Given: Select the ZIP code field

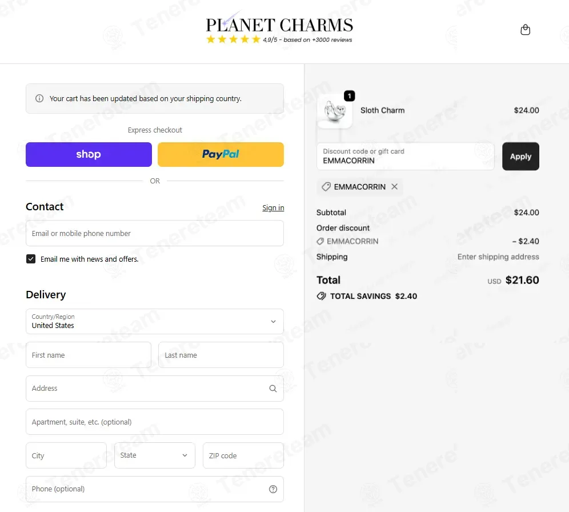Looking at the screenshot, I should (243, 455).
